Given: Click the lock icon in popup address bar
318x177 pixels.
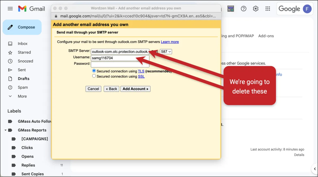Looking at the screenshot, I should tap(56, 16).
